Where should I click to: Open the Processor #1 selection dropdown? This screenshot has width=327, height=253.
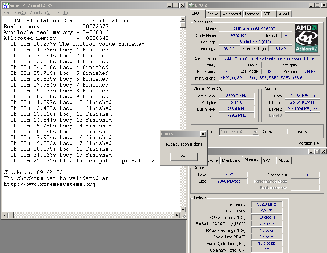pos(256,132)
